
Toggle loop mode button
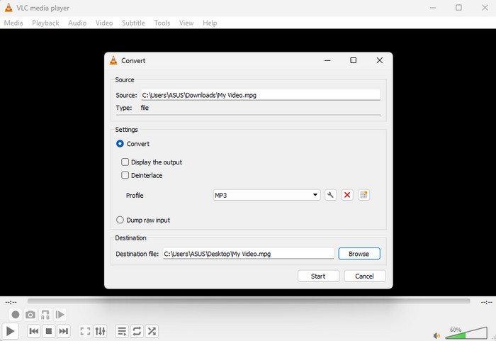(137, 331)
